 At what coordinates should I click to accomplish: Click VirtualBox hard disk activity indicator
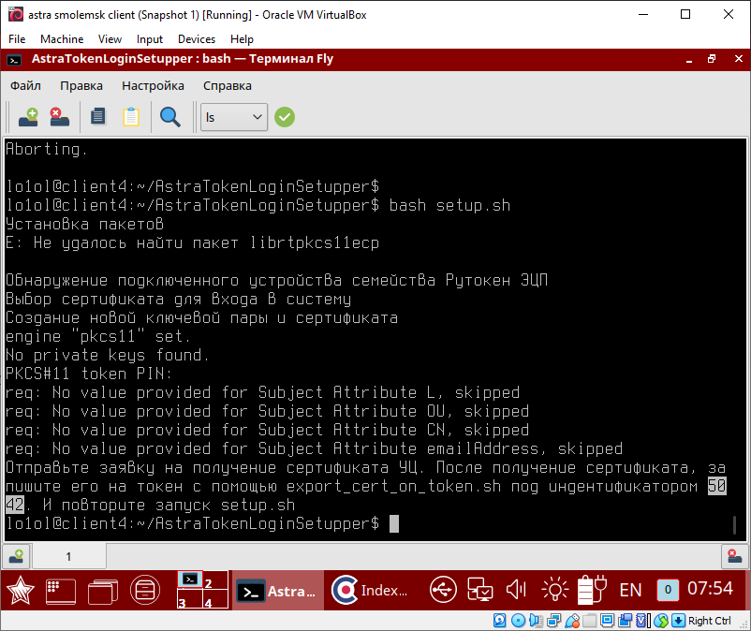pyautogui.click(x=499, y=621)
